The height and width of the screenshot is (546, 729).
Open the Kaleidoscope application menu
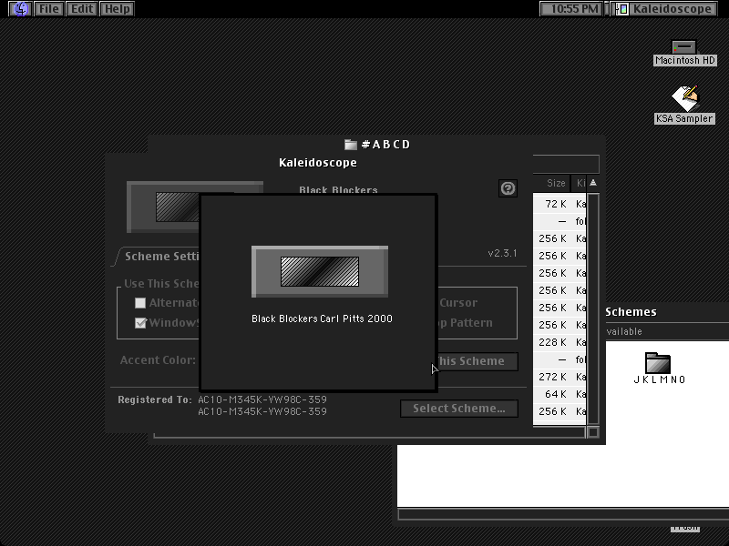(665, 9)
